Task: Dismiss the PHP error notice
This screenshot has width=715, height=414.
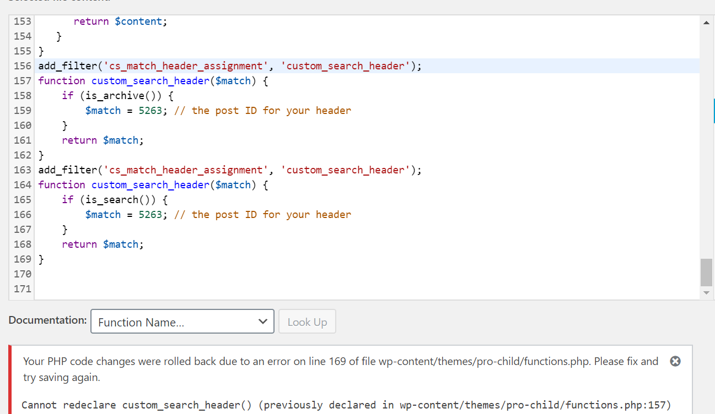Action: [675, 361]
